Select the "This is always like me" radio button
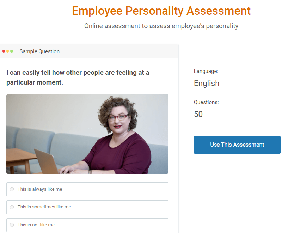 click(x=12, y=189)
